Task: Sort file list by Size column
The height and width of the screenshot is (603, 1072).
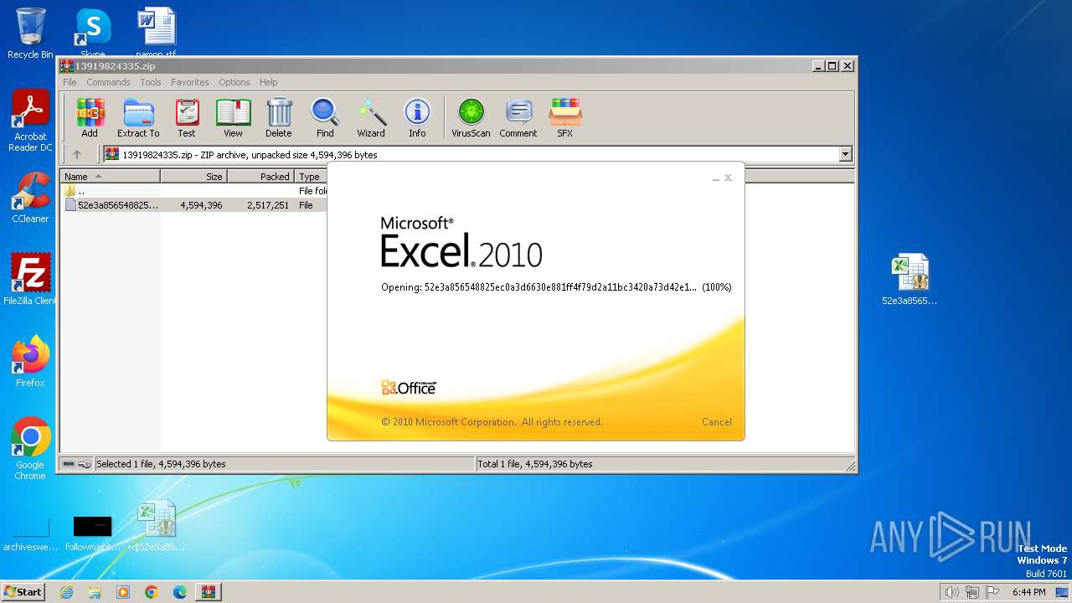Action: 193,177
